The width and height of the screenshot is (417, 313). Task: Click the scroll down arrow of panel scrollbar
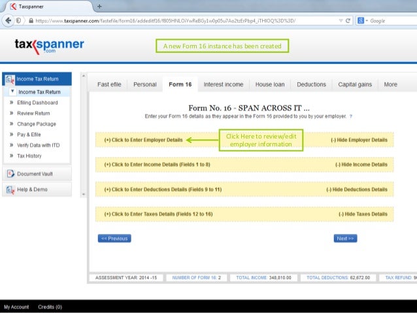[84, 194]
